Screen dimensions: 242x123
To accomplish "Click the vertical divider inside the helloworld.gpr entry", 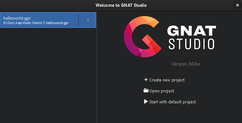I will pyautogui.click(x=79, y=20).
